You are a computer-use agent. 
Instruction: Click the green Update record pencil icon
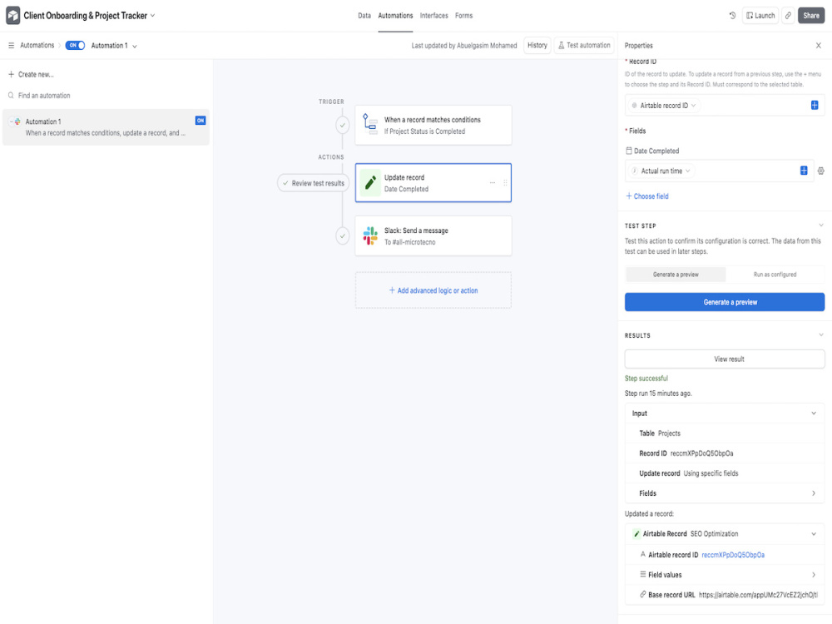[x=370, y=183]
